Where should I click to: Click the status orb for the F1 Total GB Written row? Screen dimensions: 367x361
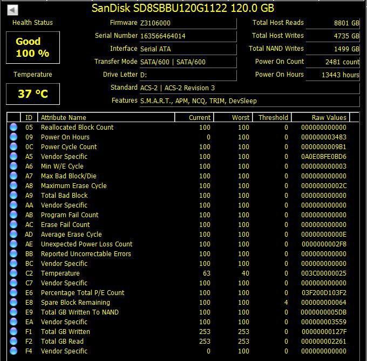[13, 331]
